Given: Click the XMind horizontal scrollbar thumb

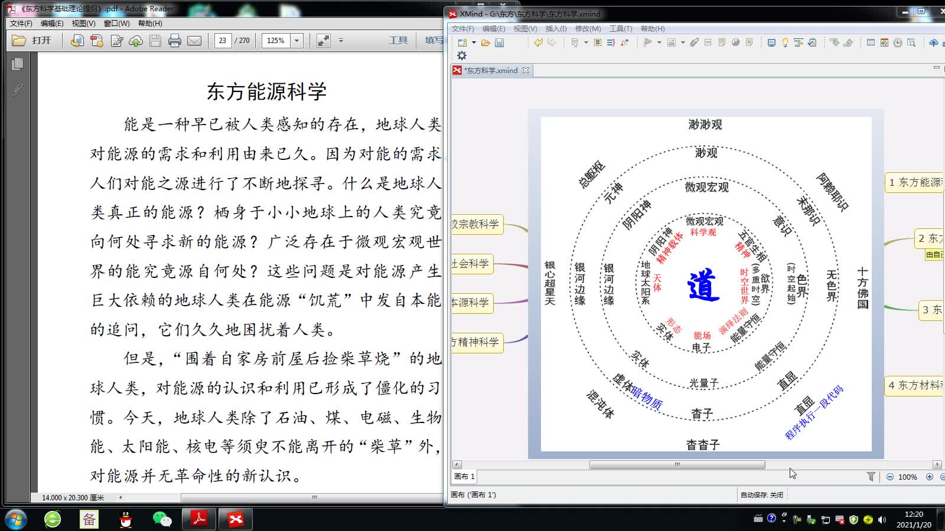Looking at the screenshot, I should click(x=677, y=465).
